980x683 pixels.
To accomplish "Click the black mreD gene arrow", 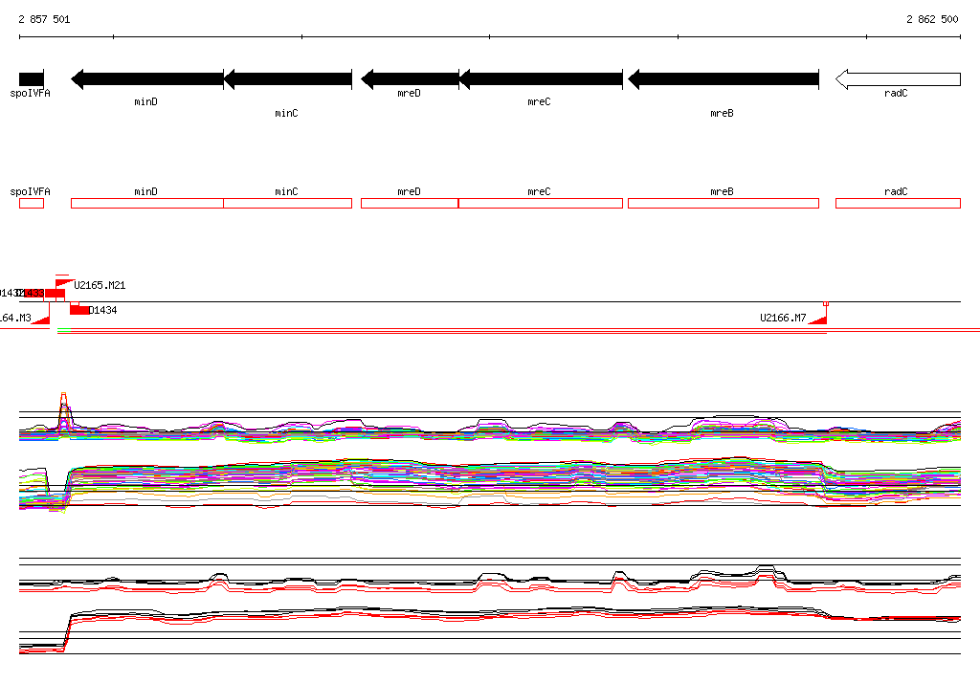I will click(x=410, y=79).
